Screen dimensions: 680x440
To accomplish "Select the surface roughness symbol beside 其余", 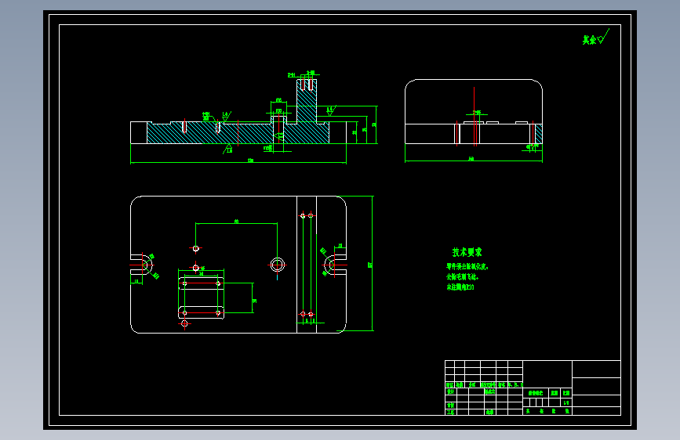I will (x=603, y=36).
